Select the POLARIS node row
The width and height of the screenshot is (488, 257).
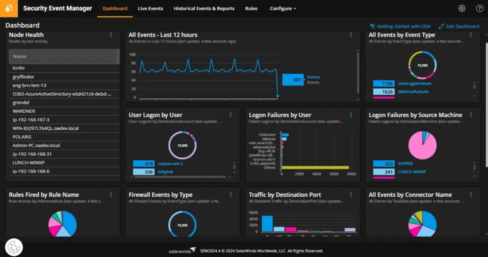[x=64, y=137]
